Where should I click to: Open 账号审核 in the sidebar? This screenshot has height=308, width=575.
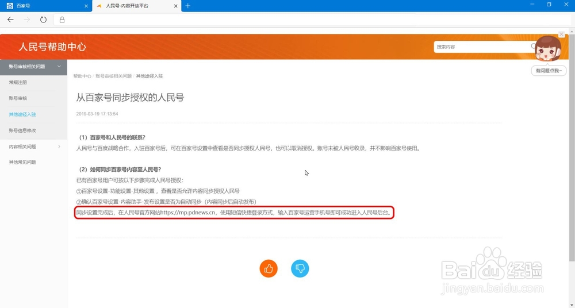18,98
